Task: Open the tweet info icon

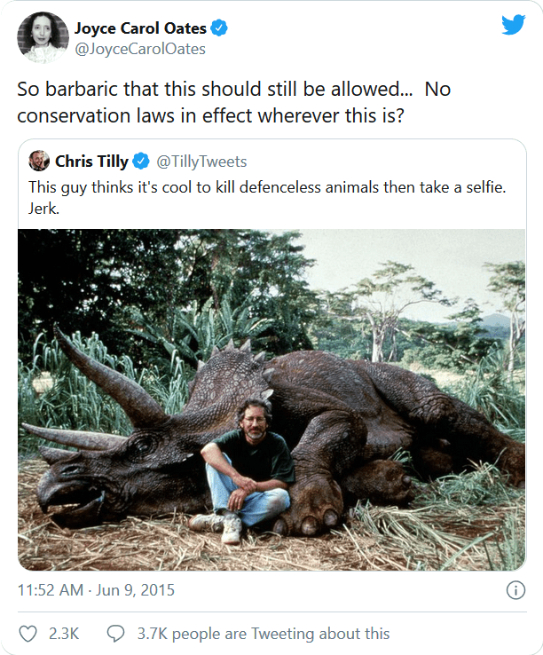Action: 515,590
